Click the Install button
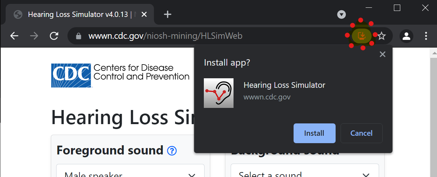437x177 pixels. tap(314, 133)
